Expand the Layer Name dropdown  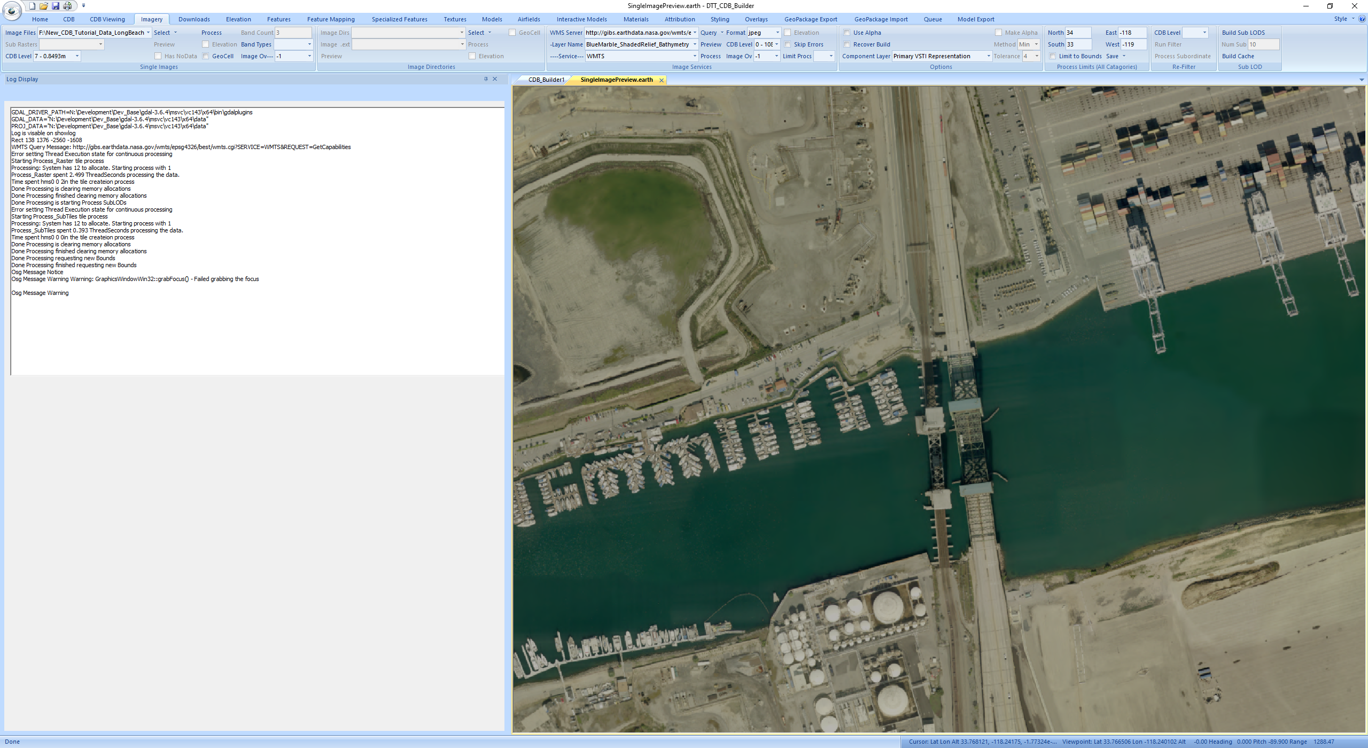coord(695,44)
